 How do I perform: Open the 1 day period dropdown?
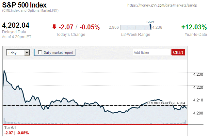[18, 53]
